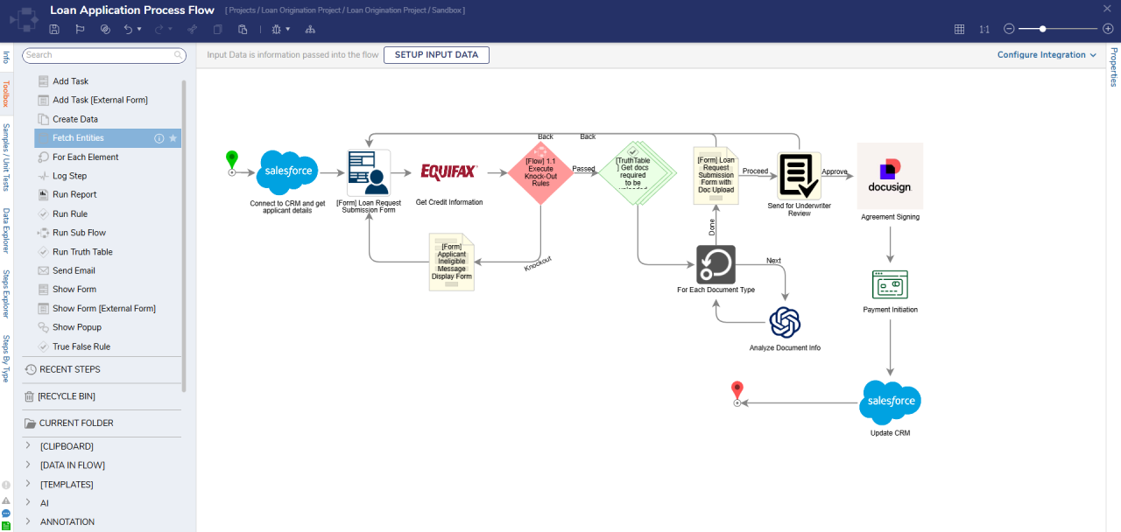Click into the toolbox Search field
The image size is (1121, 532).
(x=104, y=55)
